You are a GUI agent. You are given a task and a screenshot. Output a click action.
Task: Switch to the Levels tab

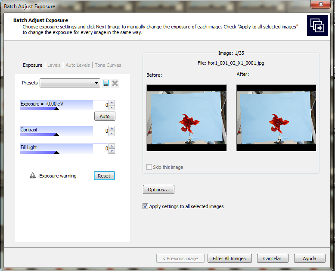click(54, 65)
